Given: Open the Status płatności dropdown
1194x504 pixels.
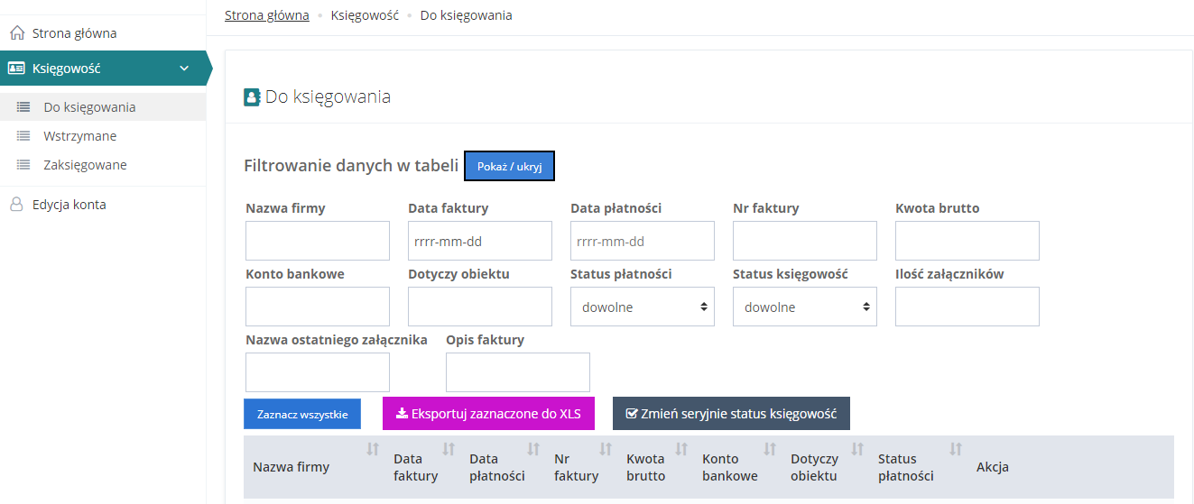Looking at the screenshot, I should [642, 307].
